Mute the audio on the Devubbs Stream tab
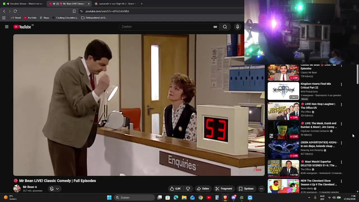 pos(8,4)
